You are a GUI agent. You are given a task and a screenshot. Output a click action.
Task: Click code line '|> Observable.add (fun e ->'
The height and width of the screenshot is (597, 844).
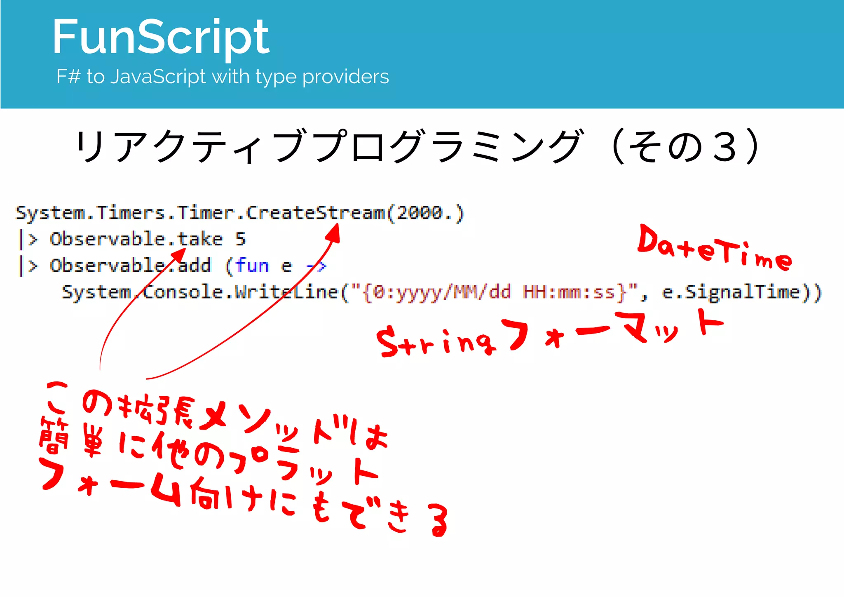click(x=173, y=266)
